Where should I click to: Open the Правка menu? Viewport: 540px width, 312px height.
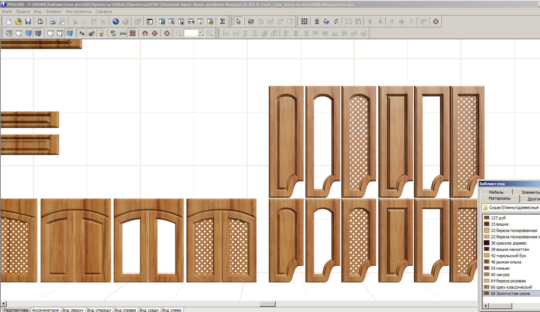(x=23, y=11)
